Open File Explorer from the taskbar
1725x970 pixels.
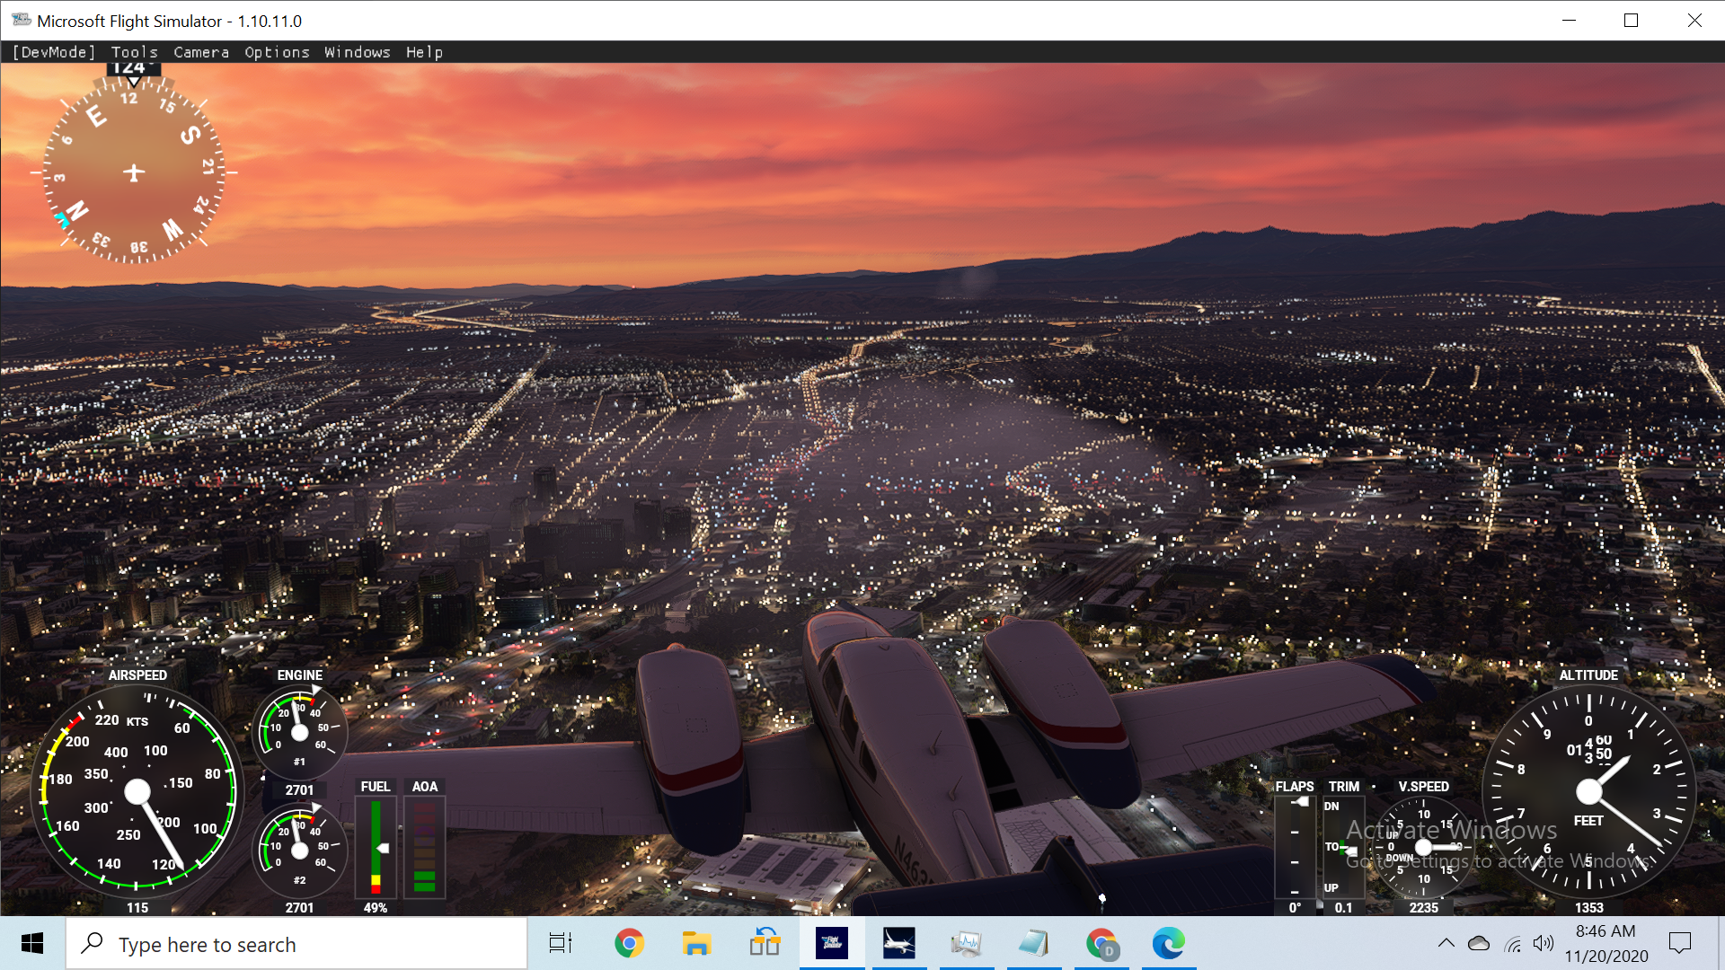click(696, 943)
